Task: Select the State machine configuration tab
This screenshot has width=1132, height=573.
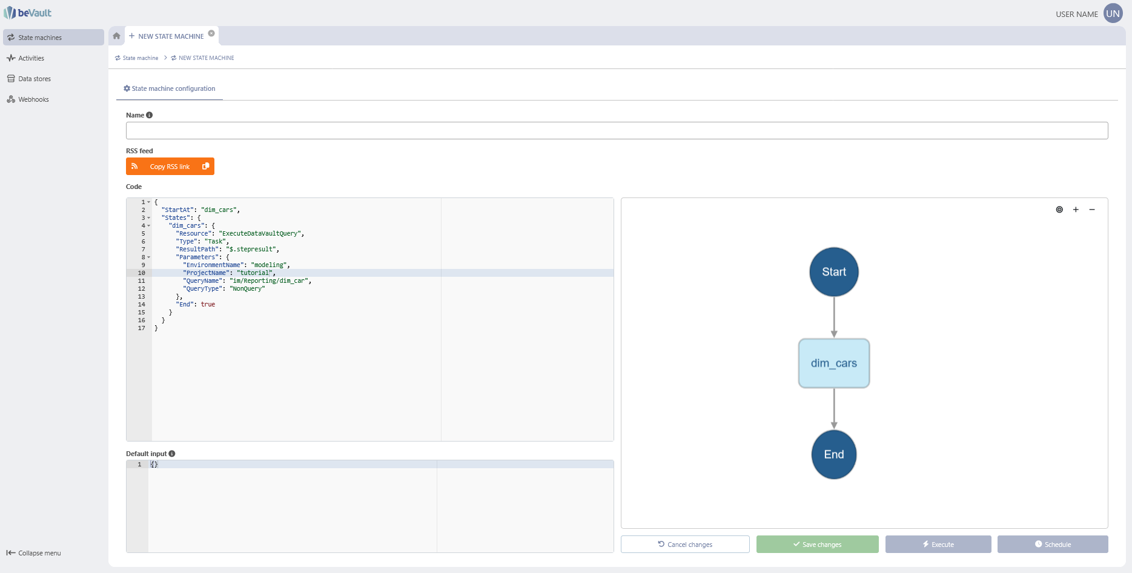Action: [170, 88]
